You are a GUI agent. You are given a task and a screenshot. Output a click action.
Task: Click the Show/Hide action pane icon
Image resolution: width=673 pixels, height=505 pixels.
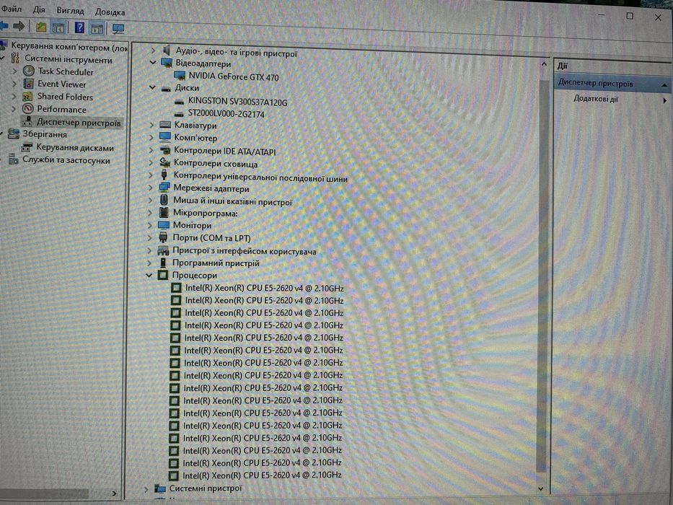[97, 29]
